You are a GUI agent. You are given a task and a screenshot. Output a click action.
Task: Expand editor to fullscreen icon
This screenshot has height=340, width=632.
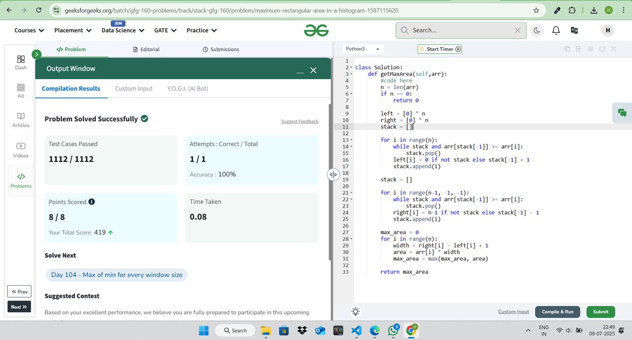click(614, 49)
